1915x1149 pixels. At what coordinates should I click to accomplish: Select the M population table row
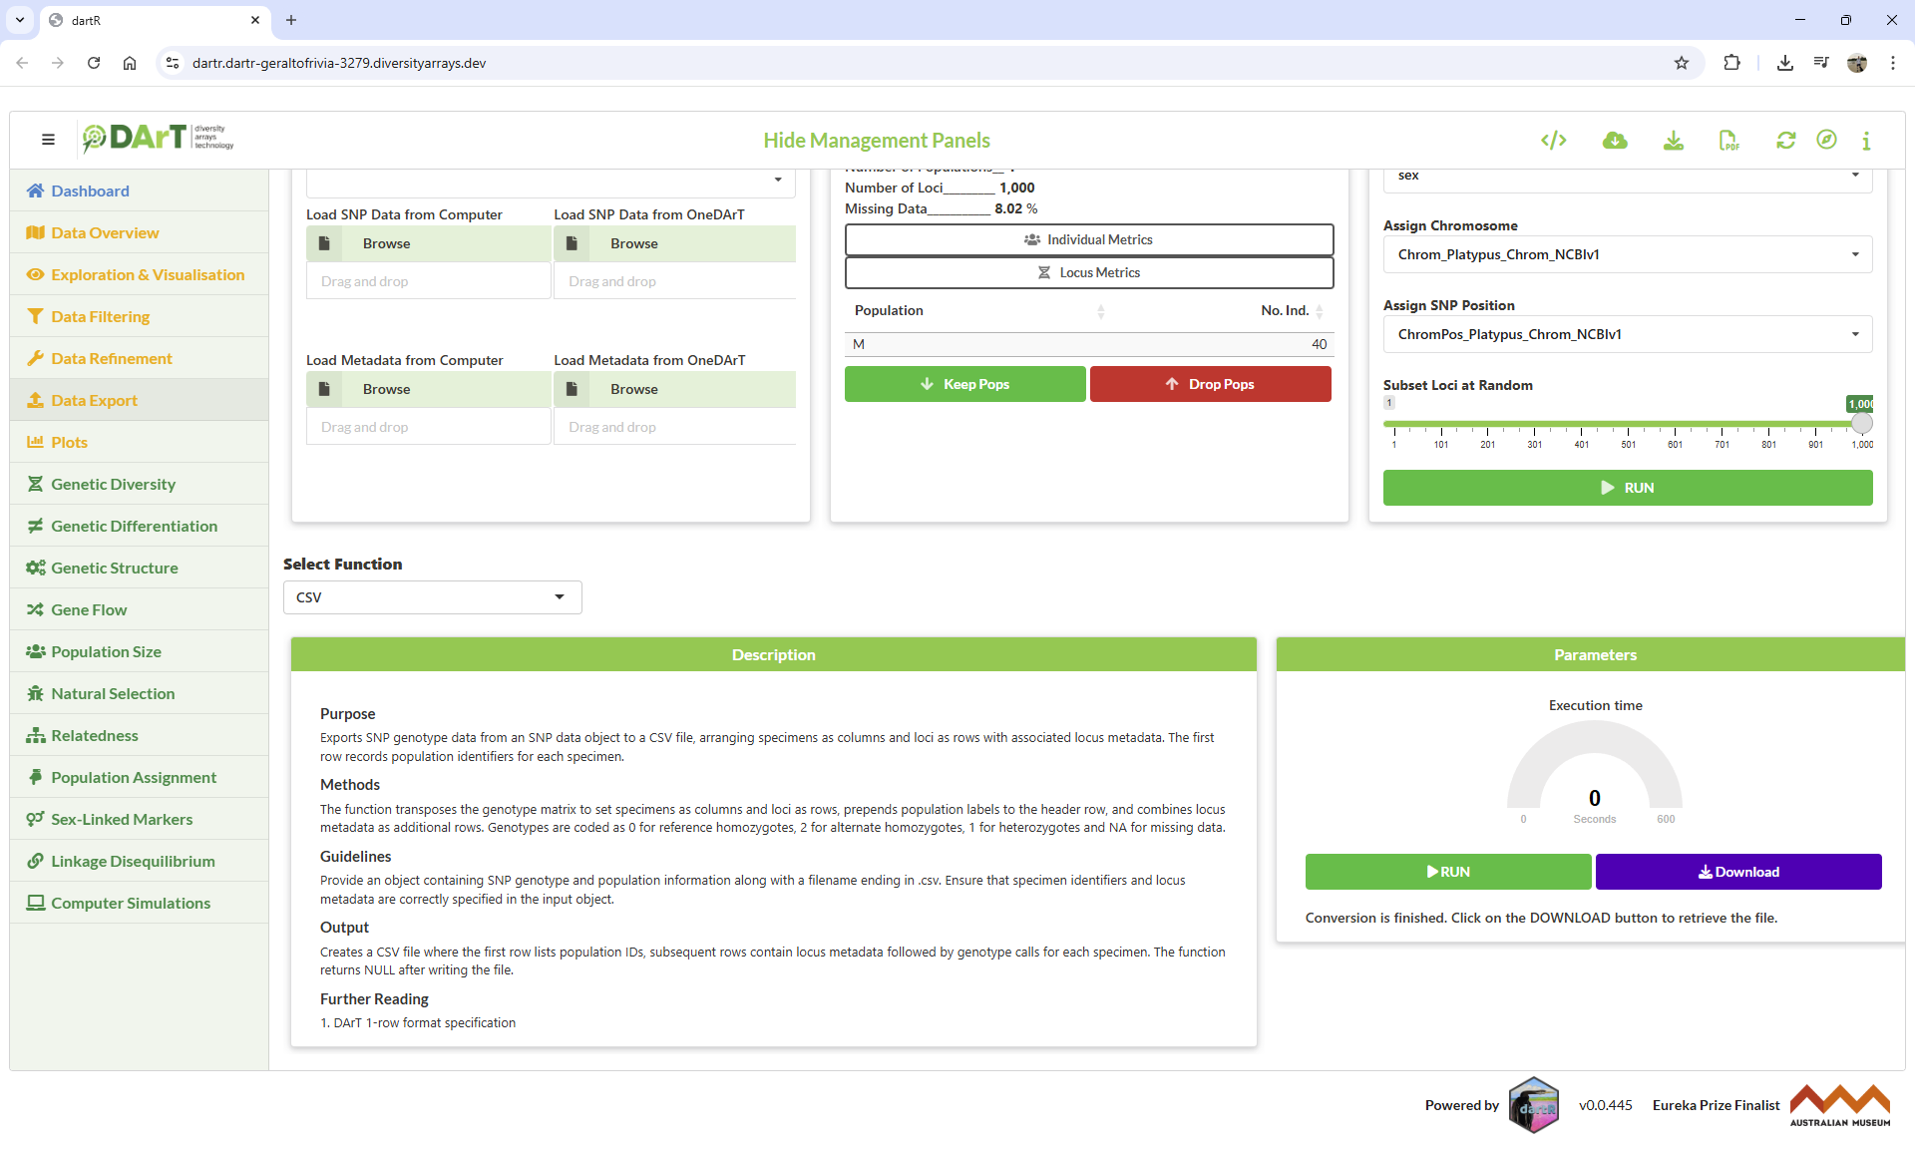click(1088, 344)
